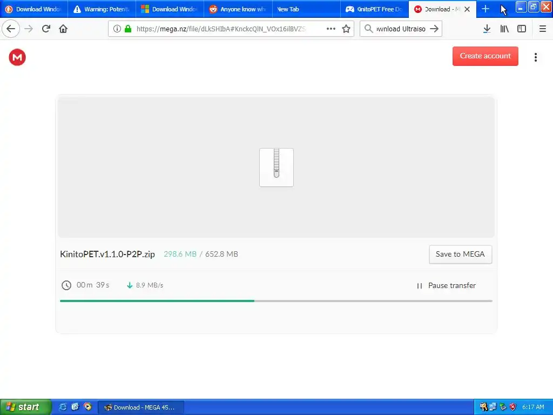
Task: Switch to the Reddit Anyone know tab
Action: pyautogui.click(x=238, y=9)
